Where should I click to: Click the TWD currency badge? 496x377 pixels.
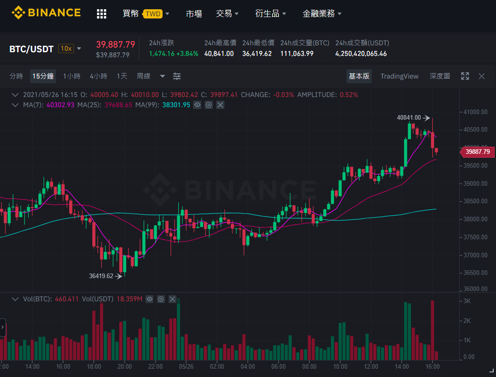pyautogui.click(x=153, y=14)
